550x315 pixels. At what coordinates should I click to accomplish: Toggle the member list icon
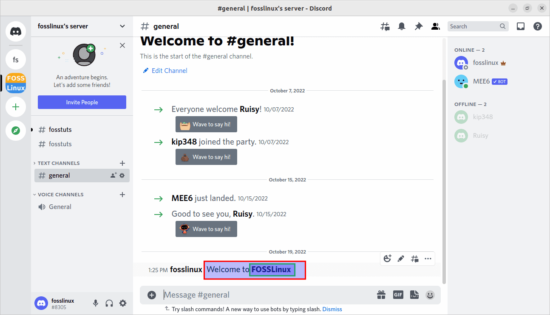pyautogui.click(x=435, y=26)
